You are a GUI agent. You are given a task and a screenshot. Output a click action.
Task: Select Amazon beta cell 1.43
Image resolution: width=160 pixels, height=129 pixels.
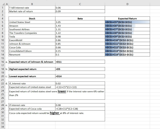(80, 26)
